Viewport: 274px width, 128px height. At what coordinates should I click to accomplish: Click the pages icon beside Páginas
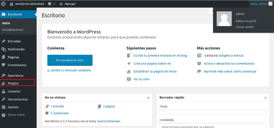click(4, 57)
